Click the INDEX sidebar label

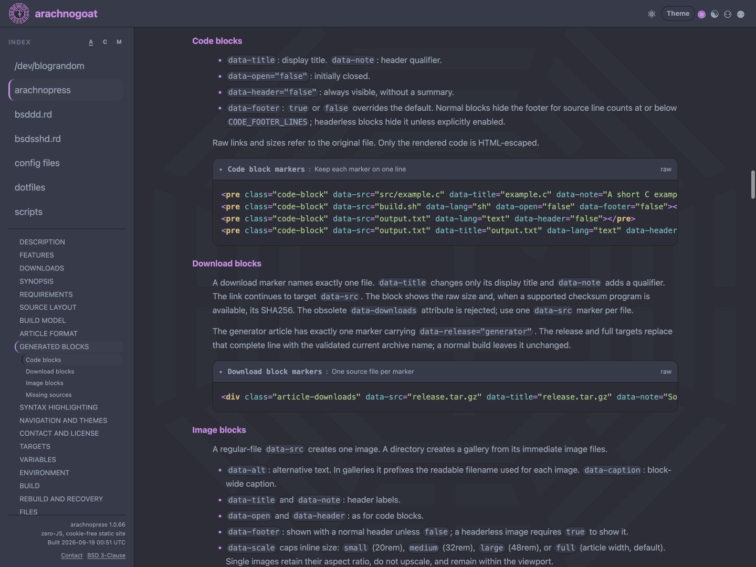(19, 42)
